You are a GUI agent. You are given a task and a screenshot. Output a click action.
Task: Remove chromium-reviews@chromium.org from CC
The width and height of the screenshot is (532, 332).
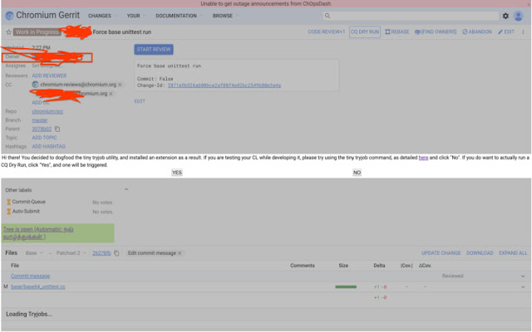120,85
